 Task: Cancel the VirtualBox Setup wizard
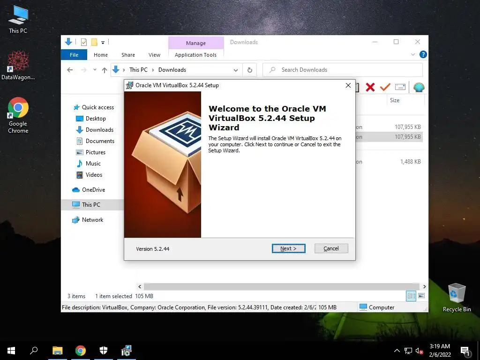331,248
